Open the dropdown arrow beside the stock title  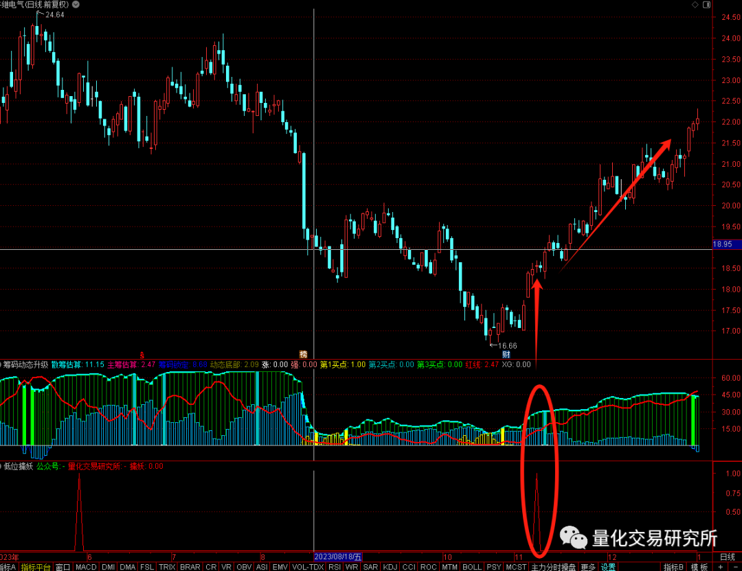76,4
